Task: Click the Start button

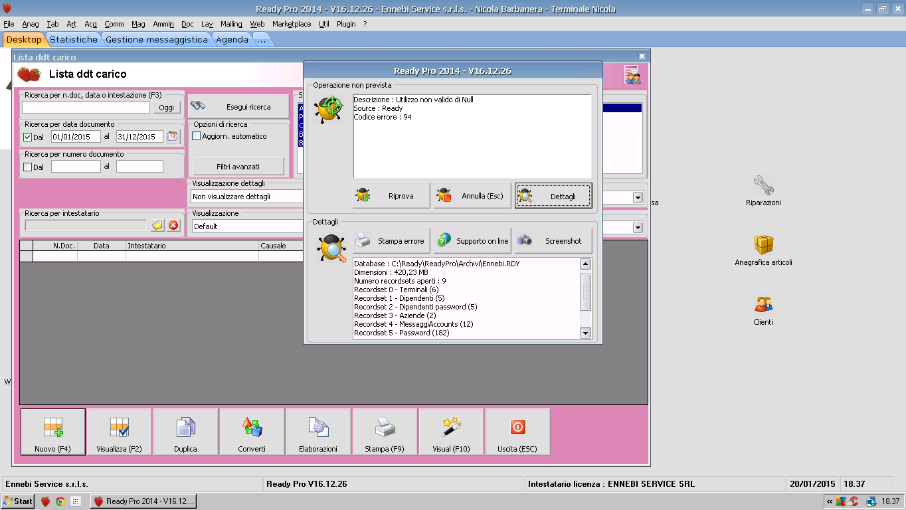Action: coord(18,501)
